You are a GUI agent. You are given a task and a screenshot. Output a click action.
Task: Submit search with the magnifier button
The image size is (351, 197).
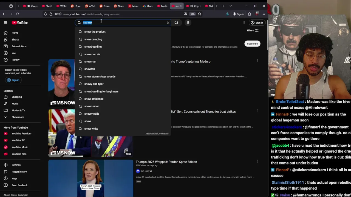pos(176,23)
